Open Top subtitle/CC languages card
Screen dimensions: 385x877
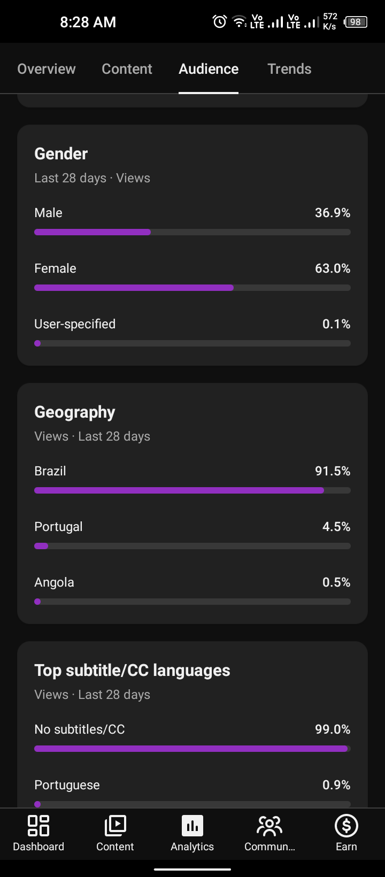tap(132, 671)
